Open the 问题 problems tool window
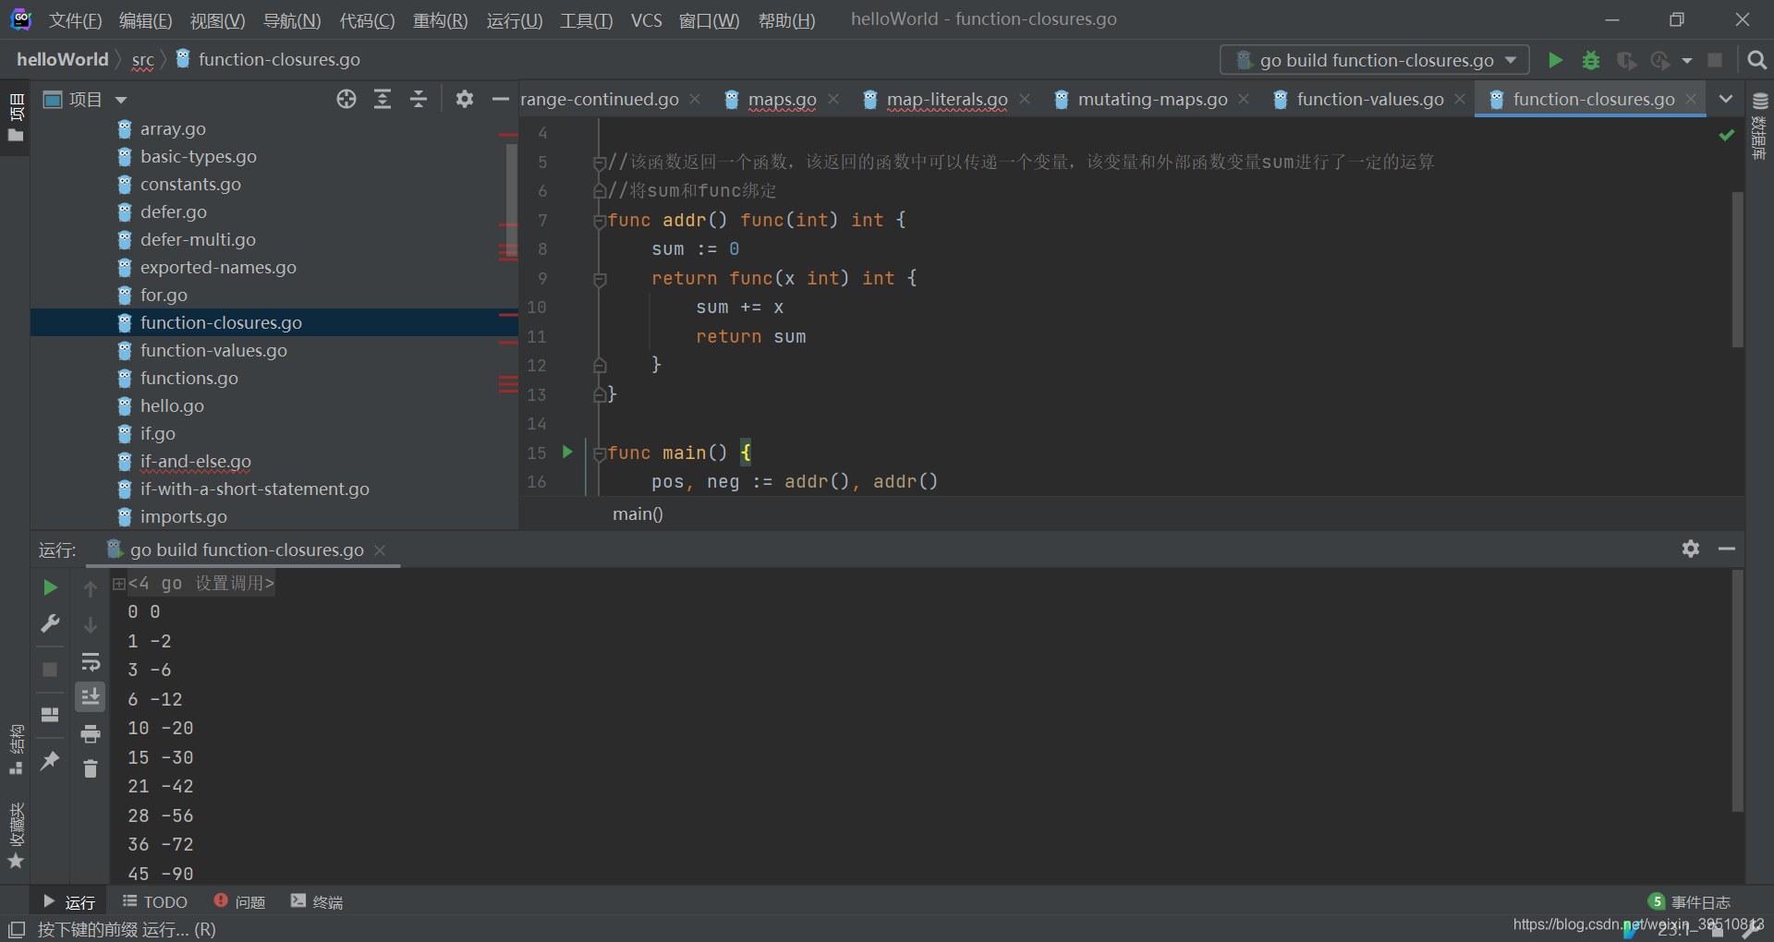The width and height of the screenshot is (1774, 942). [x=239, y=901]
